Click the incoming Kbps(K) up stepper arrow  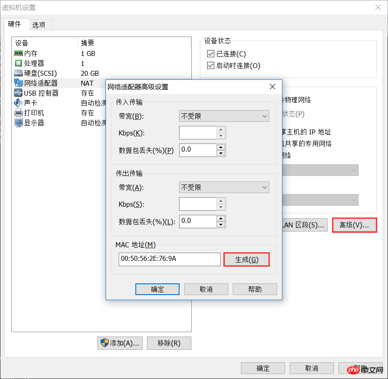(x=221, y=129)
